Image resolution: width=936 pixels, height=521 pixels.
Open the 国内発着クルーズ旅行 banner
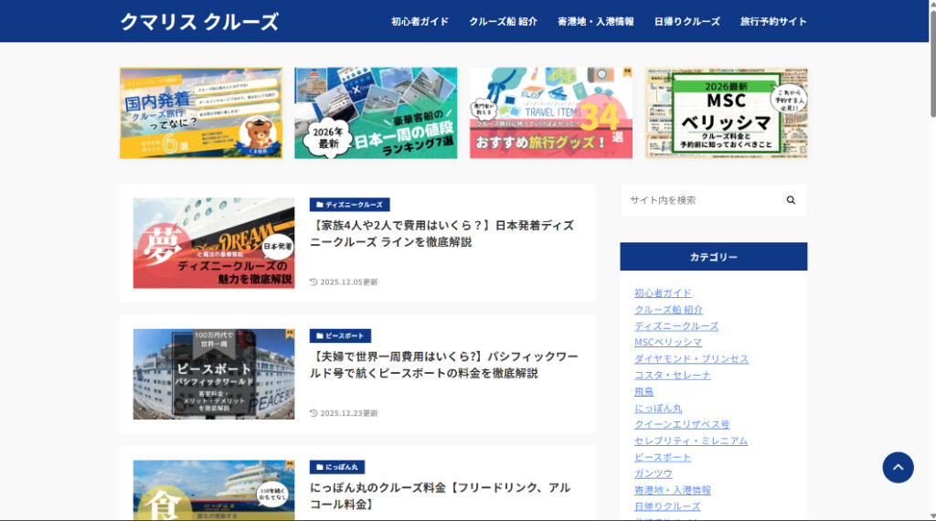pos(201,113)
